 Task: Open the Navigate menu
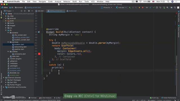(x=42, y=1)
